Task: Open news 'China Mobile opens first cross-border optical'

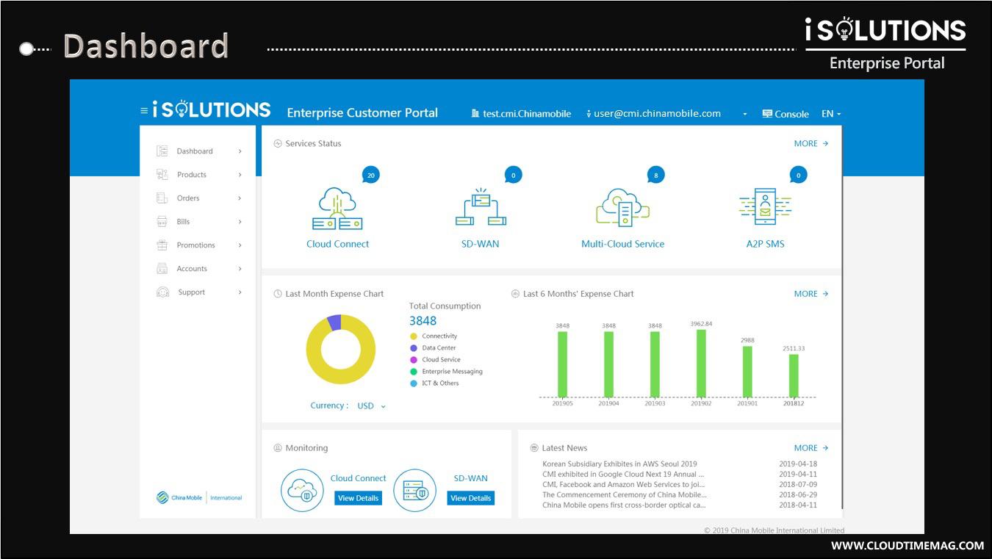Action: pyautogui.click(x=624, y=505)
